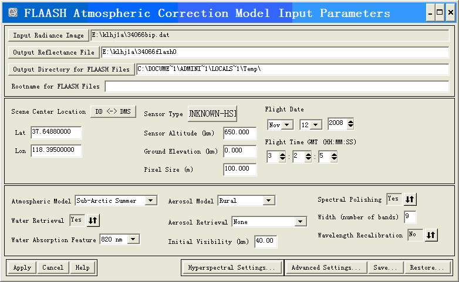Click the Water Retrieval Yes value box
Image resolution: width=459 pixels, height=282 pixels.
[77, 220]
